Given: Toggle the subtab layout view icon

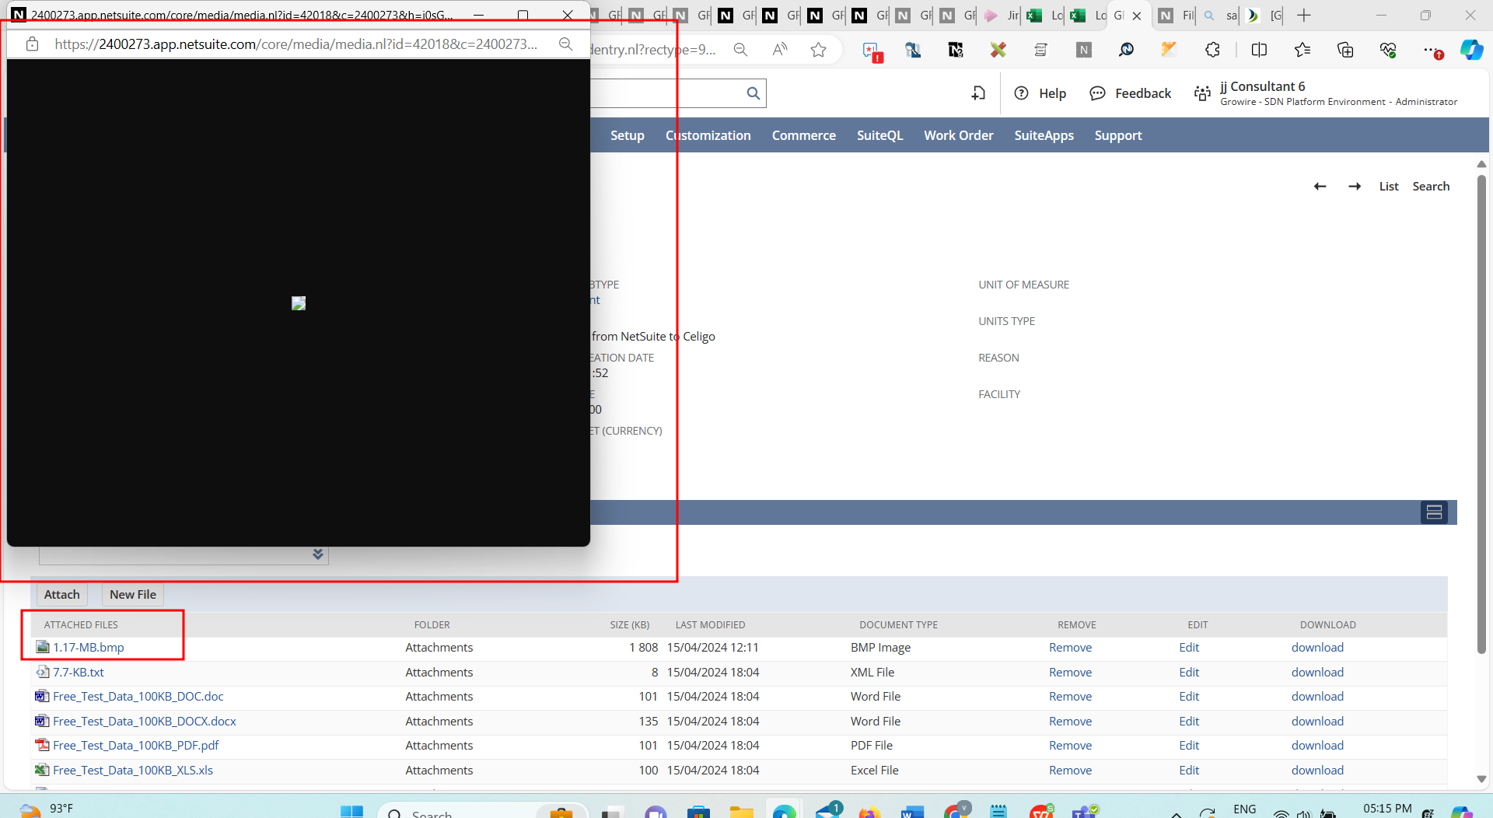Looking at the screenshot, I should tap(1434, 512).
